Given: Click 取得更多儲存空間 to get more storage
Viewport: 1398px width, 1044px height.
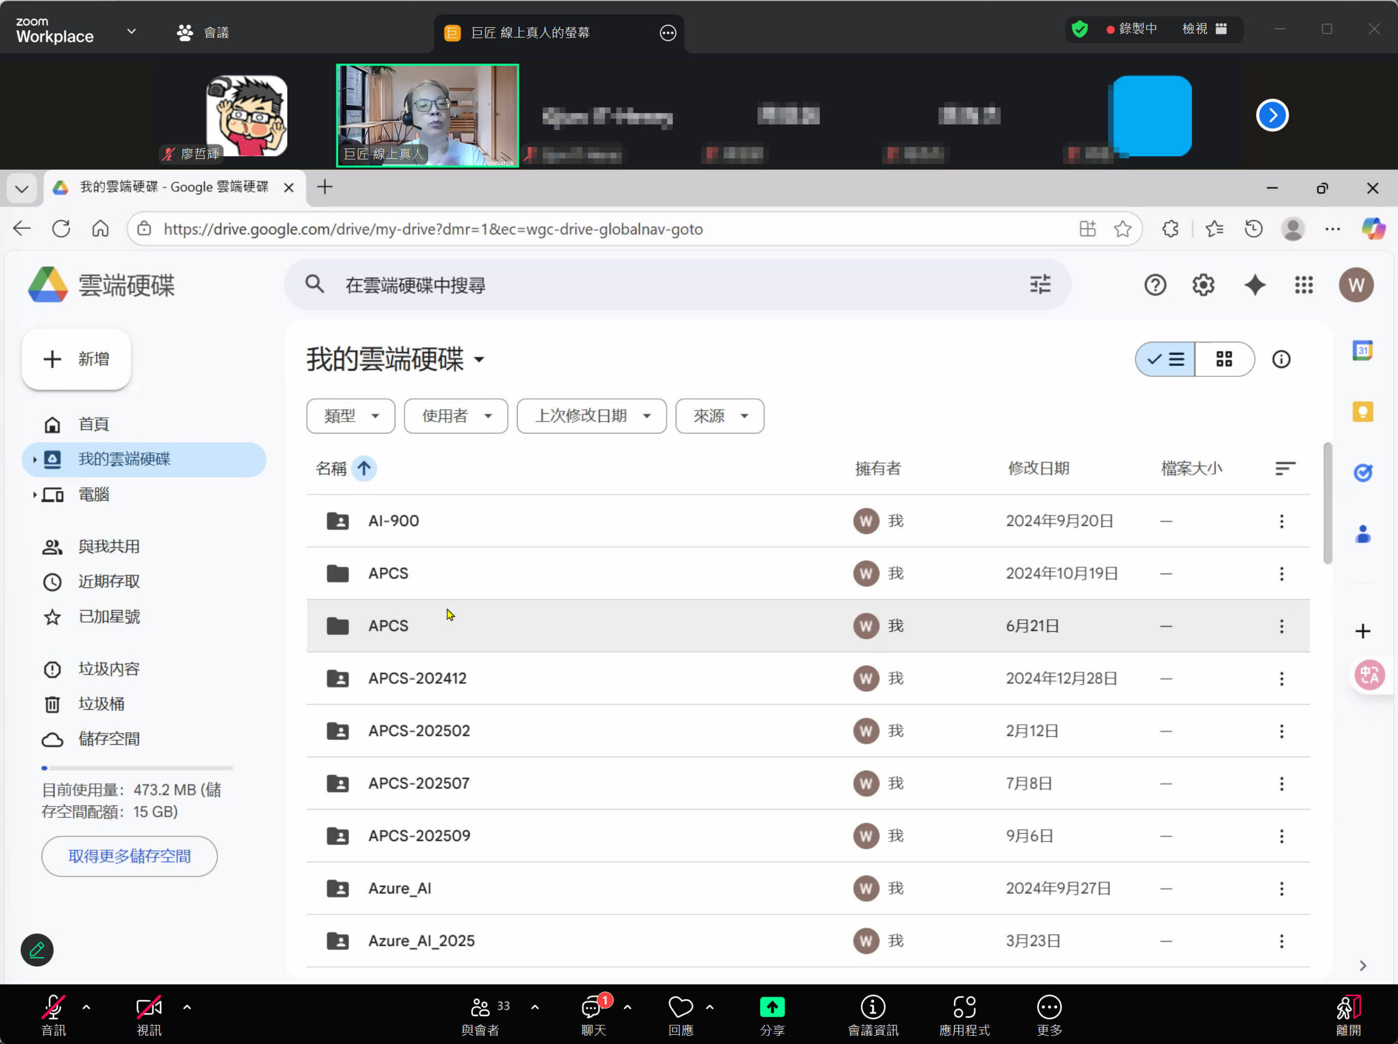Looking at the screenshot, I should (x=129, y=856).
